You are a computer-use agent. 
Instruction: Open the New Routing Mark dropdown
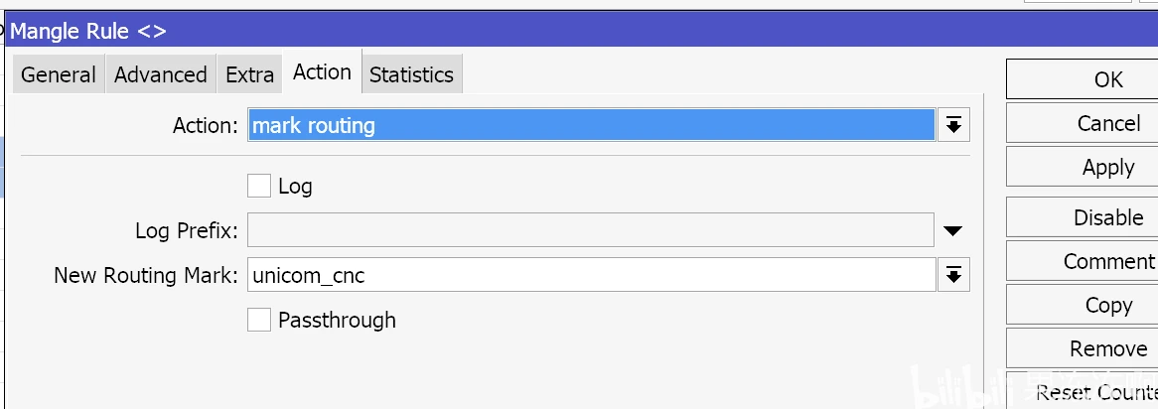[953, 275]
